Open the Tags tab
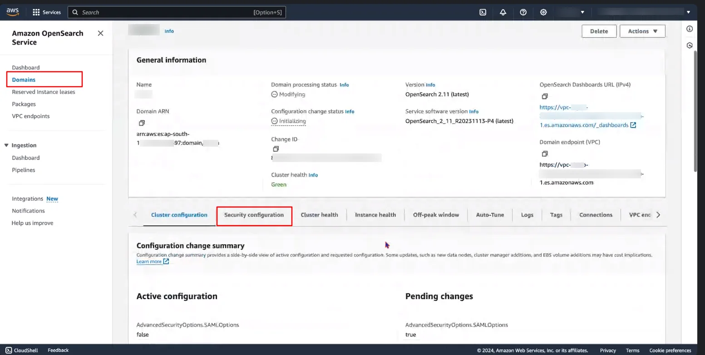This screenshot has height=355, width=705. [x=556, y=215]
